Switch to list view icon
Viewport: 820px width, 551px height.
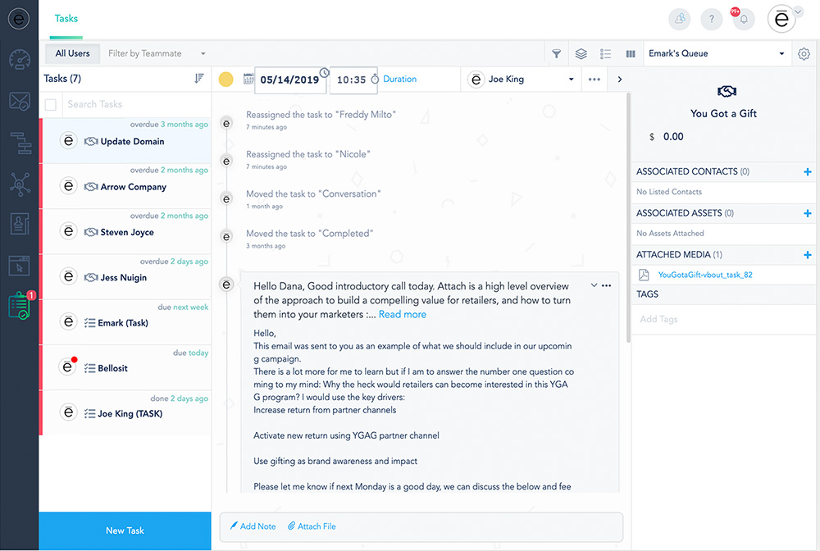pyautogui.click(x=606, y=53)
